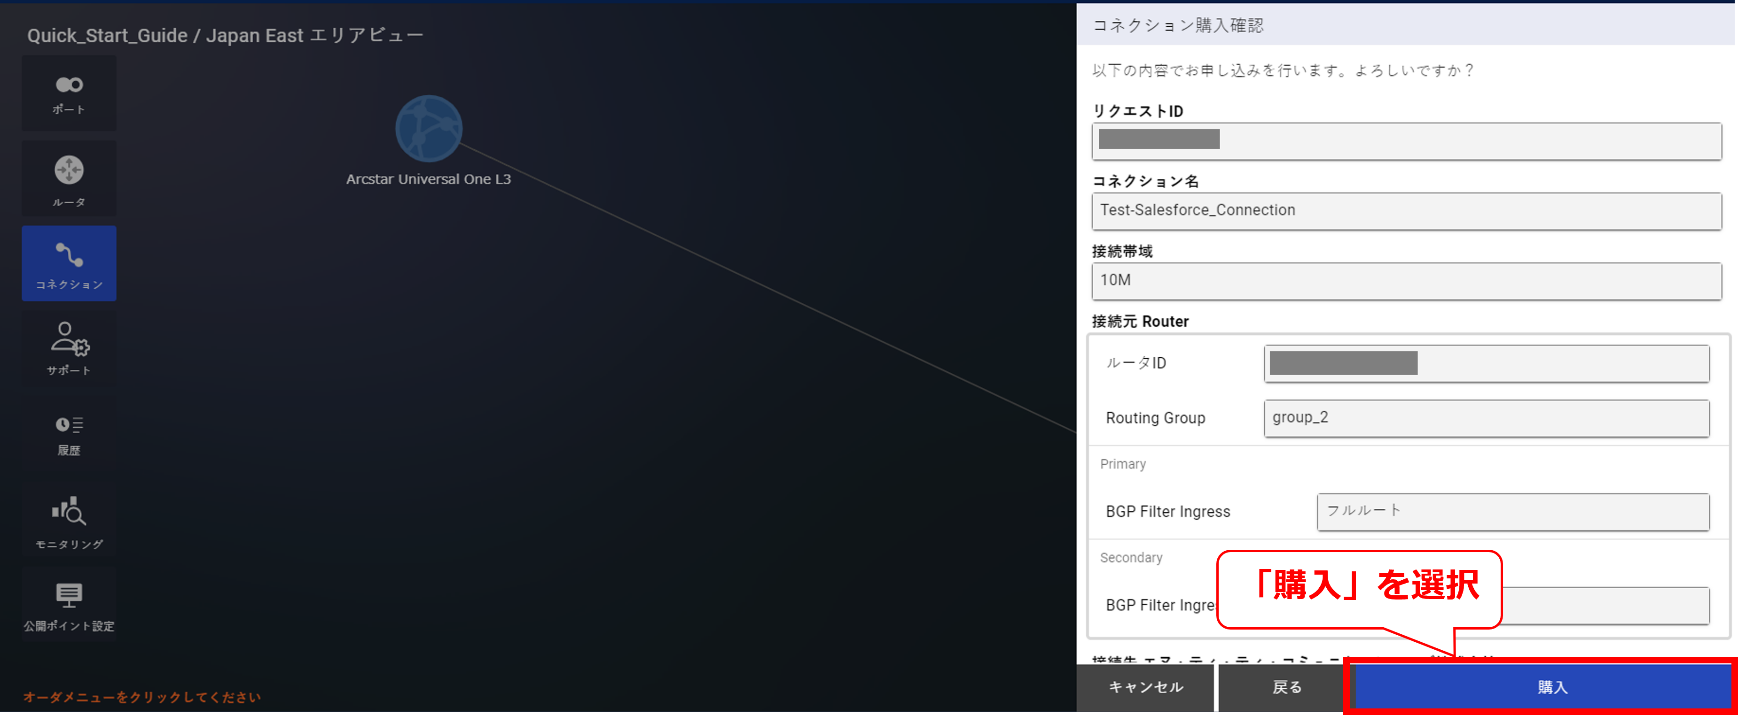The height and width of the screenshot is (715, 1738).
Task: Open the ポート (Port) sidebar menu
Action: [69, 93]
